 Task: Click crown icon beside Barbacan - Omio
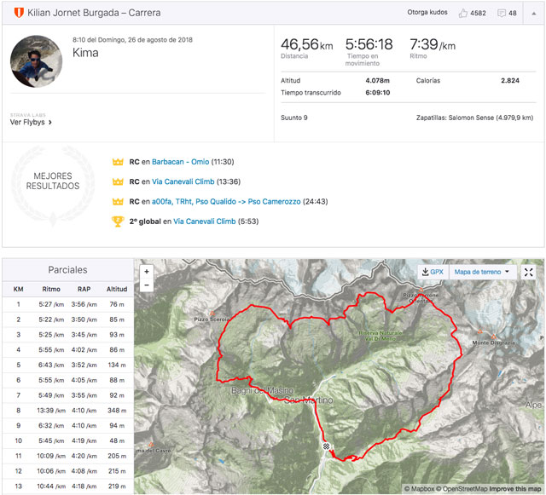(118, 162)
